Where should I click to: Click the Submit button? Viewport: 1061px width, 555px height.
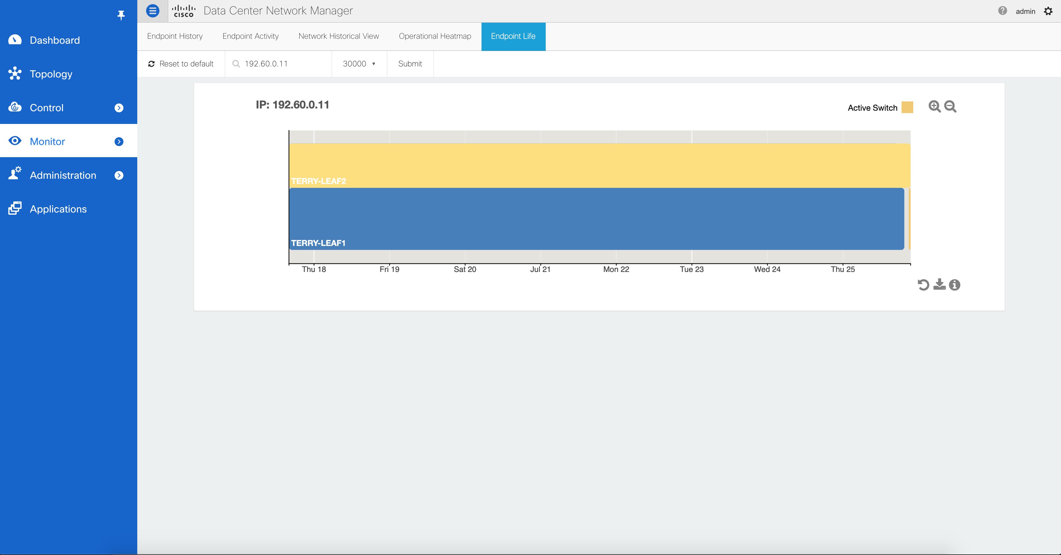tap(410, 64)
